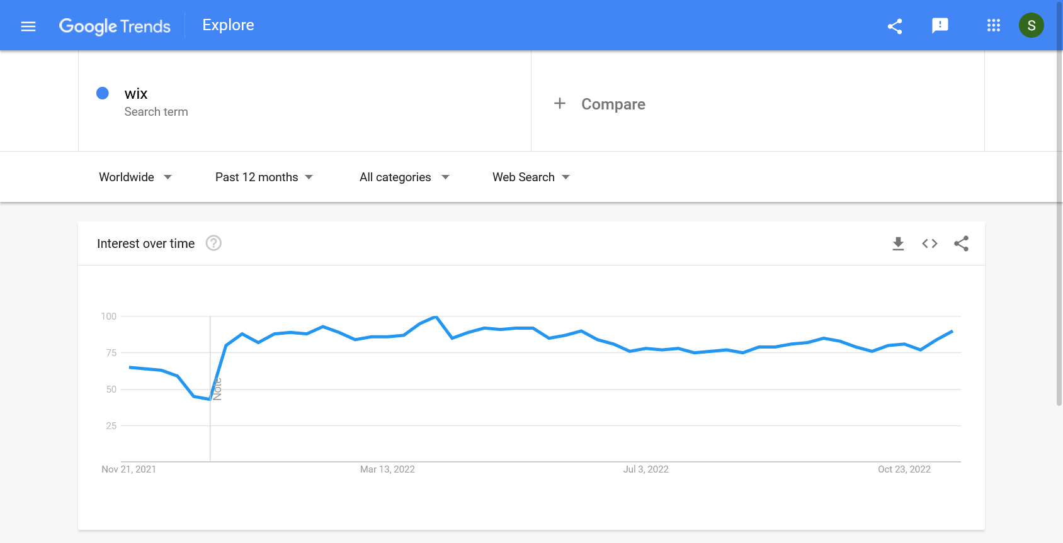Open the hamburger main menu
Image resolution: width=1063 pixels, height=543 pixels.
pos(28,26)
